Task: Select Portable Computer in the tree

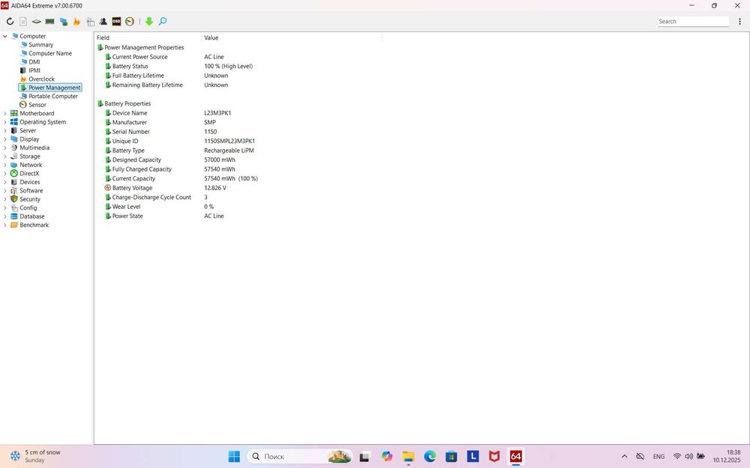Action: [x=52, y=97]
